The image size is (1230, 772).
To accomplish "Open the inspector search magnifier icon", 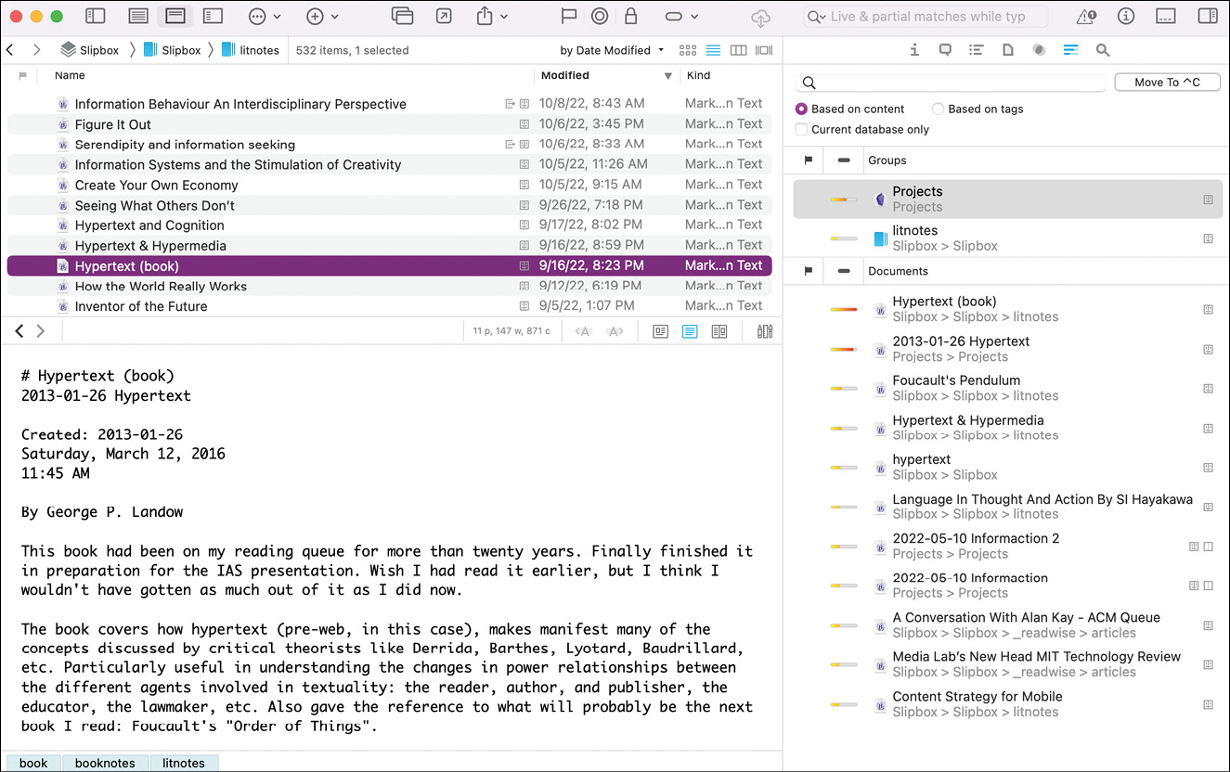I will click(x=1102, y=50).
